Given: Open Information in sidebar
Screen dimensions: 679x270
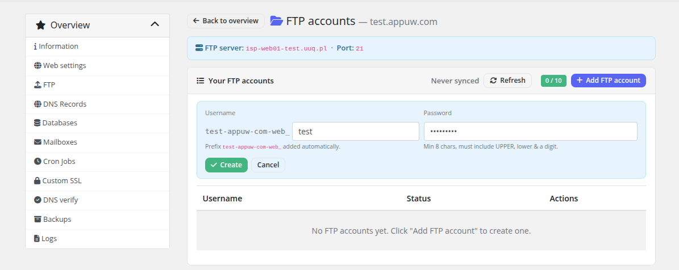Looking at the screenshot, I should point(97,47).
